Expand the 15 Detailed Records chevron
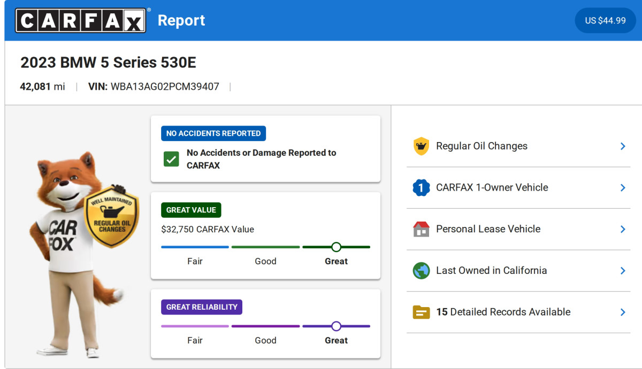 click(x=623, y=312)
